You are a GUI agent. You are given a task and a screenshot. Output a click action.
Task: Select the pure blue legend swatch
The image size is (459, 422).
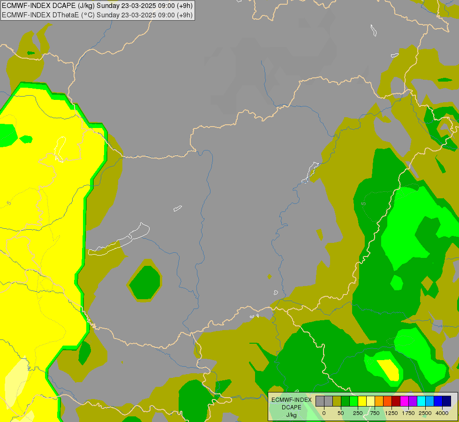click(x=438, y=401)
